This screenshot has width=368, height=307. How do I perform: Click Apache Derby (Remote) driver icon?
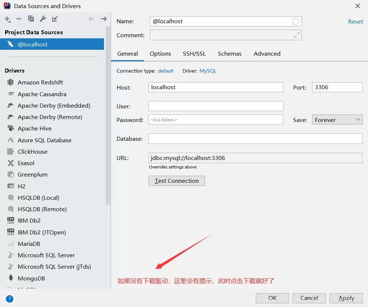point(11,117)
